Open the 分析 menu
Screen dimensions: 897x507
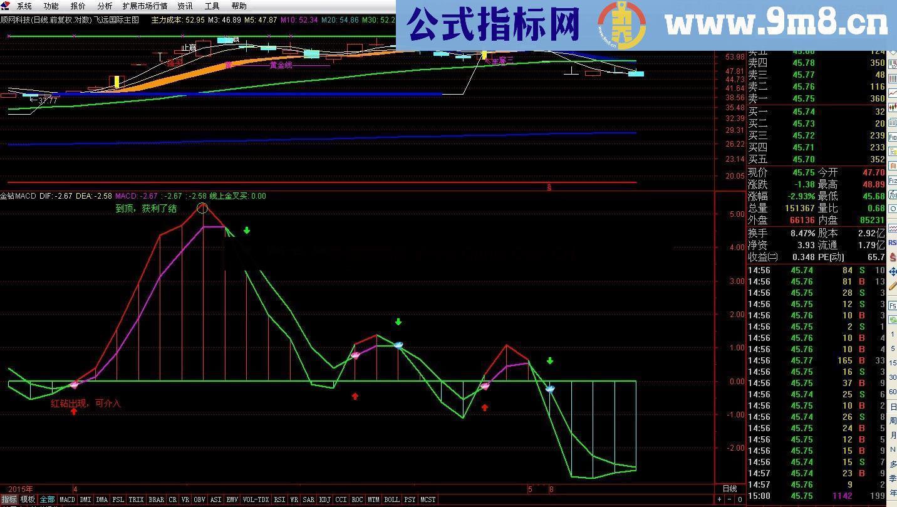pos(104,6)
